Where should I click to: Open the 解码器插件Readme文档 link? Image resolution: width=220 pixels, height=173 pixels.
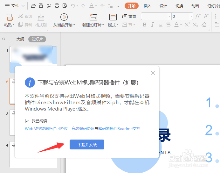pos(119,128)
